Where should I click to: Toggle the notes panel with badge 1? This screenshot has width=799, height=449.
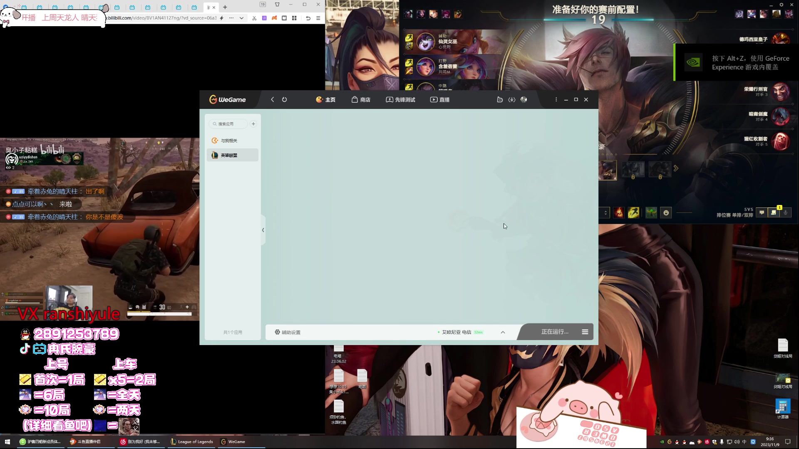click(774, 212)
